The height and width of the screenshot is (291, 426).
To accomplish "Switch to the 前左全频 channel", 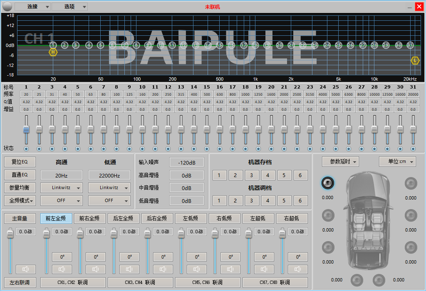I will 56,219.
